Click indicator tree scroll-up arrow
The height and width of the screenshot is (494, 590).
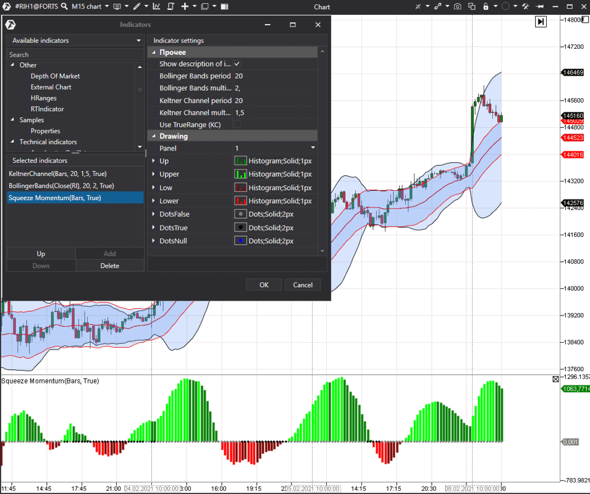point(140,67)
